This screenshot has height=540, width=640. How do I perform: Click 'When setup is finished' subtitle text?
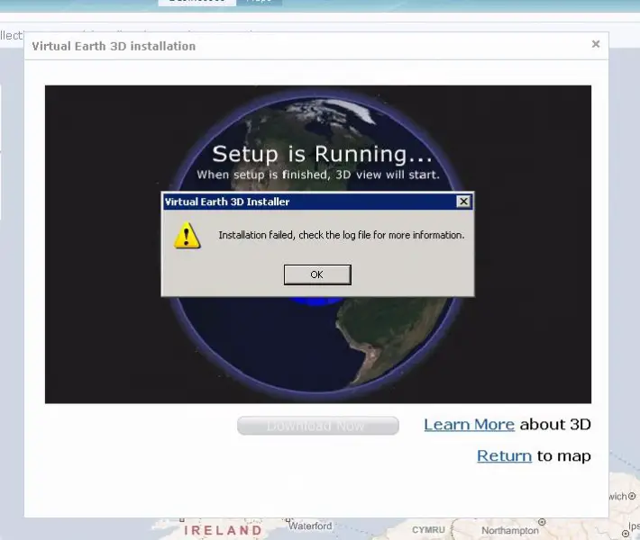pyautogui.click(x=318, y=175)
